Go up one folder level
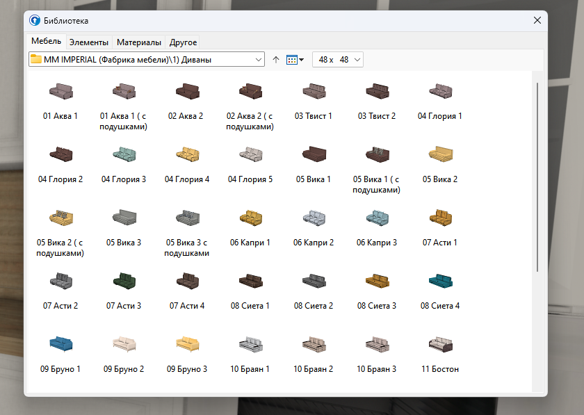Screen dimensions: 584x415 (x=276, y=60)
